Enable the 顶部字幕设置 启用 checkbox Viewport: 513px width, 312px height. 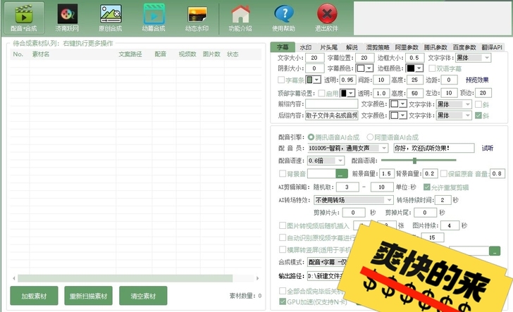point(321,94)
